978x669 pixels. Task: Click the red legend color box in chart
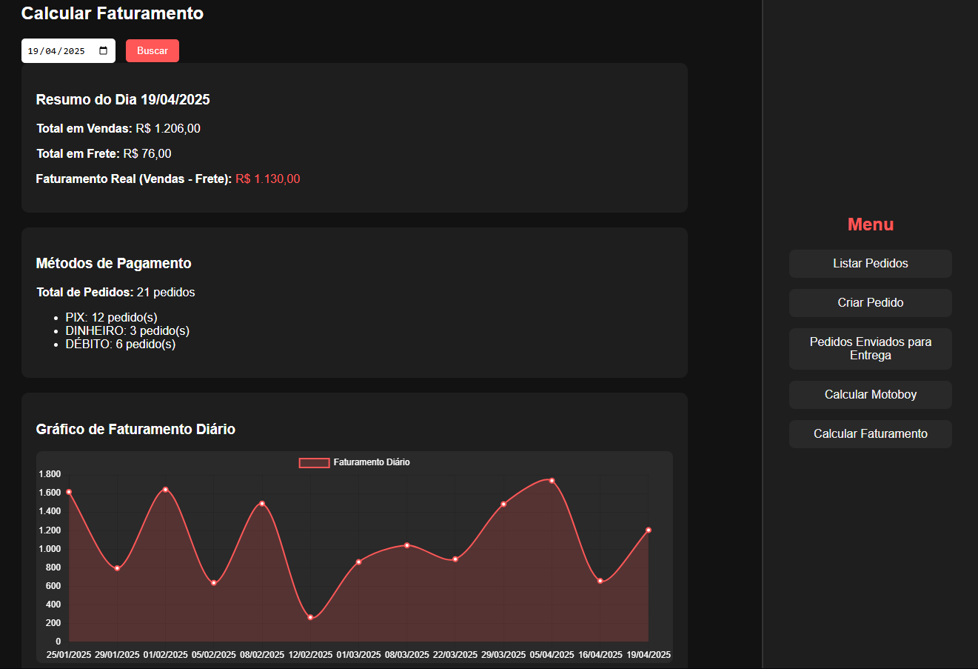314,462
